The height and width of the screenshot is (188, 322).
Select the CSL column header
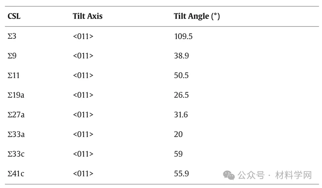(14, 16)
